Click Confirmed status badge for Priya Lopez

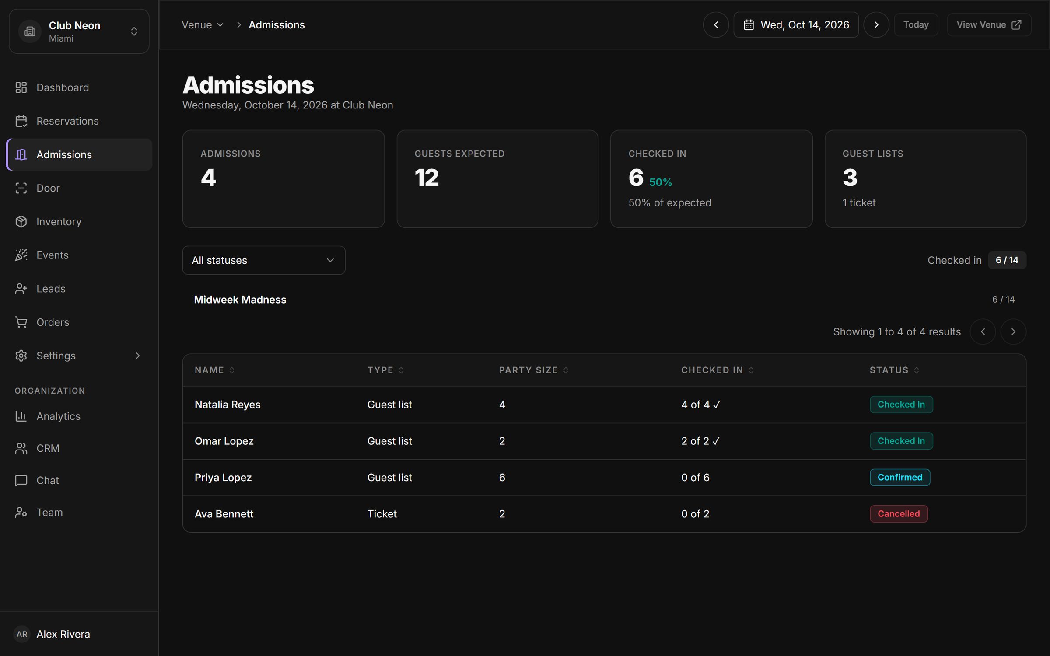(900, 478)
